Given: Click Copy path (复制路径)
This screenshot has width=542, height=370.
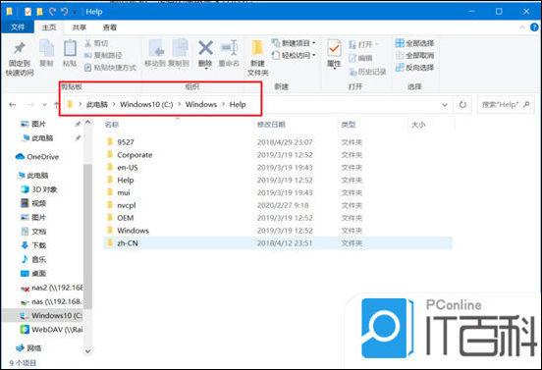Looking at the screenshot, I should tap(103, 55).
